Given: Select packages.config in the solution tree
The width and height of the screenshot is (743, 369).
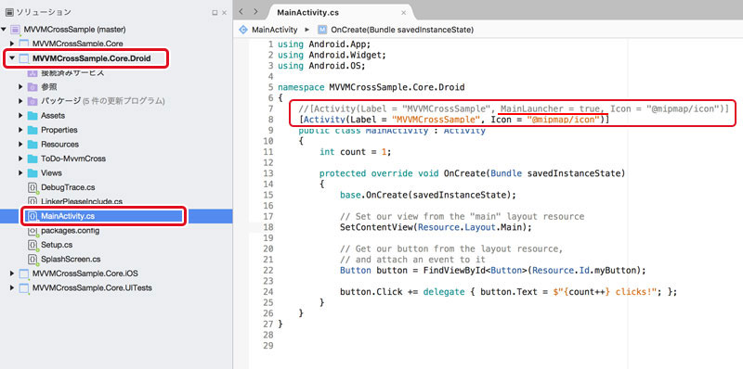Looking at the screenshot, I should click(70, 231).
